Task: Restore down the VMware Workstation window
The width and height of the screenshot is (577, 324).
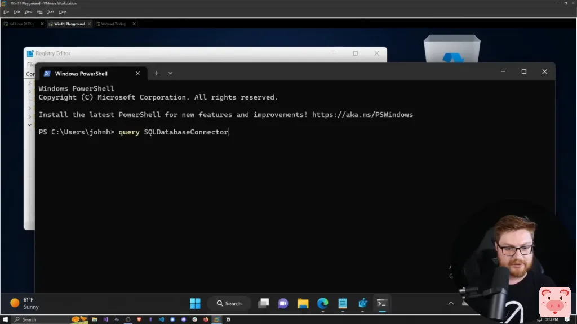Action: coord(566,3)
